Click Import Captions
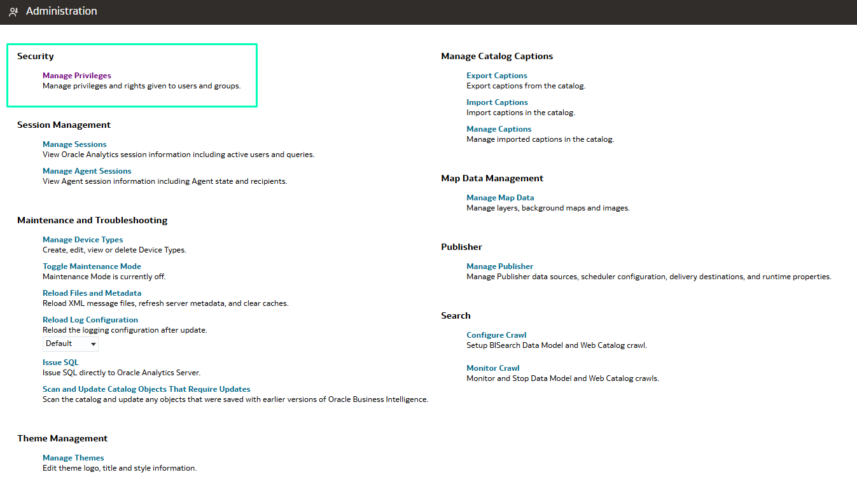 pyautogui.click(x=498, y=102)
